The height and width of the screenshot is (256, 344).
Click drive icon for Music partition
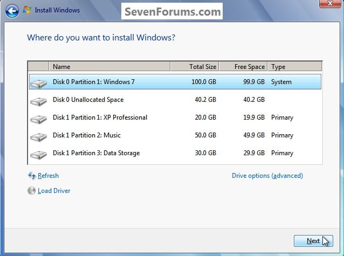[x=38, y=137]
